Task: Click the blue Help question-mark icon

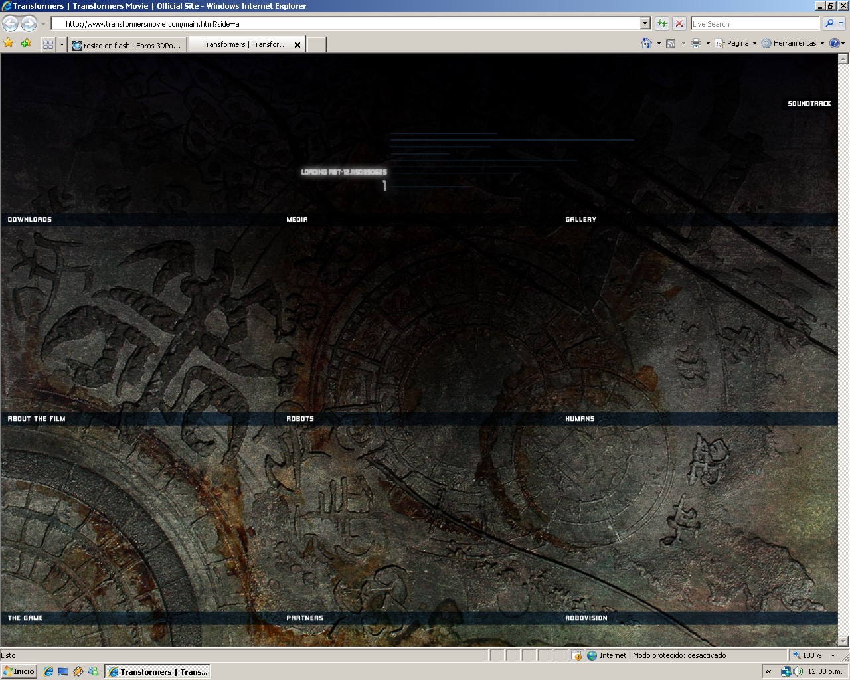Action: (835, 43)
